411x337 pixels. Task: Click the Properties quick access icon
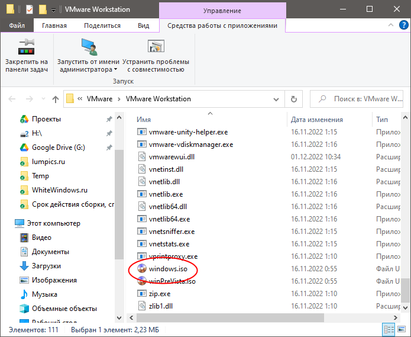click(x=30, y=9)
